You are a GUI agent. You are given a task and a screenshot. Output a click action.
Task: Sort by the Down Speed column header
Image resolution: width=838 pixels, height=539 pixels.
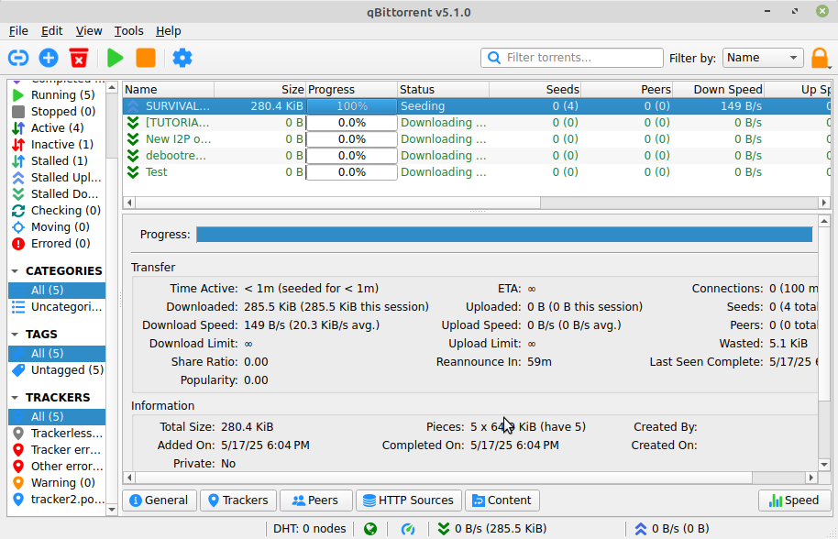tap(718, 90)
